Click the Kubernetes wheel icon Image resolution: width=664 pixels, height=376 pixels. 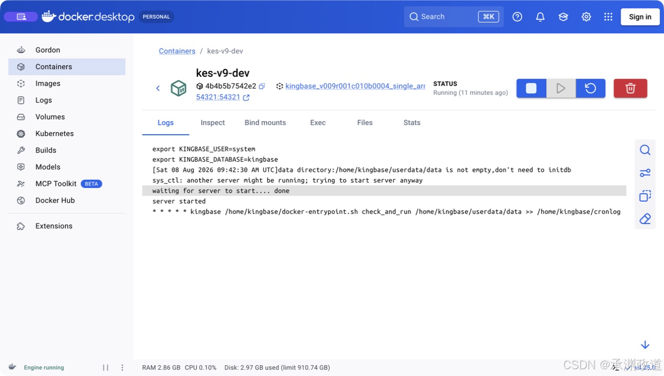tap(21, 134)
